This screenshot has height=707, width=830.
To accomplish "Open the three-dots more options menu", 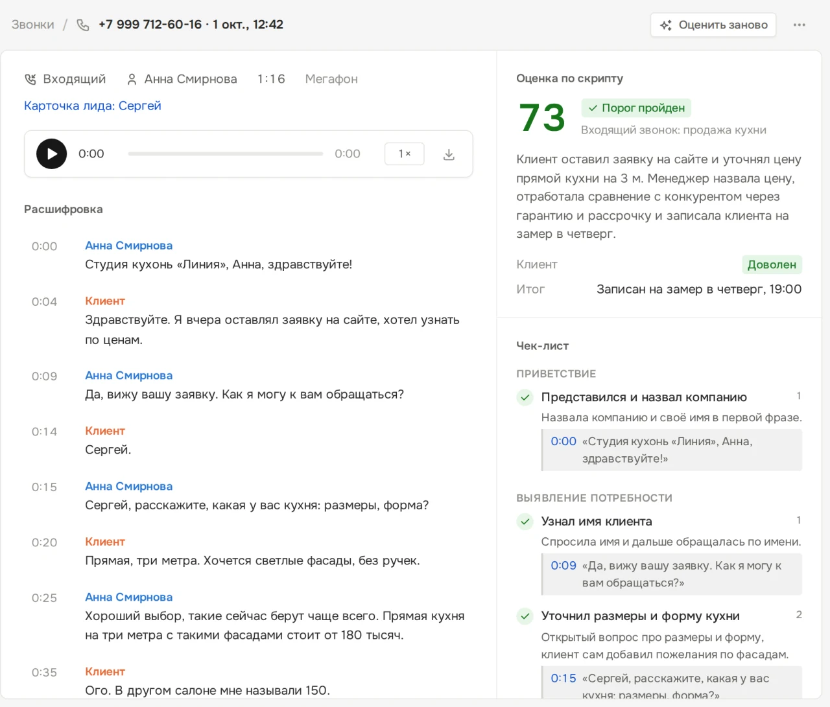I will 800,25.
